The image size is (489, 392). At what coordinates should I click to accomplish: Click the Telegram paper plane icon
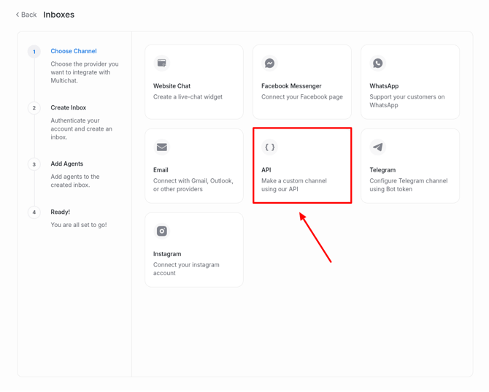tap(378, 147)
